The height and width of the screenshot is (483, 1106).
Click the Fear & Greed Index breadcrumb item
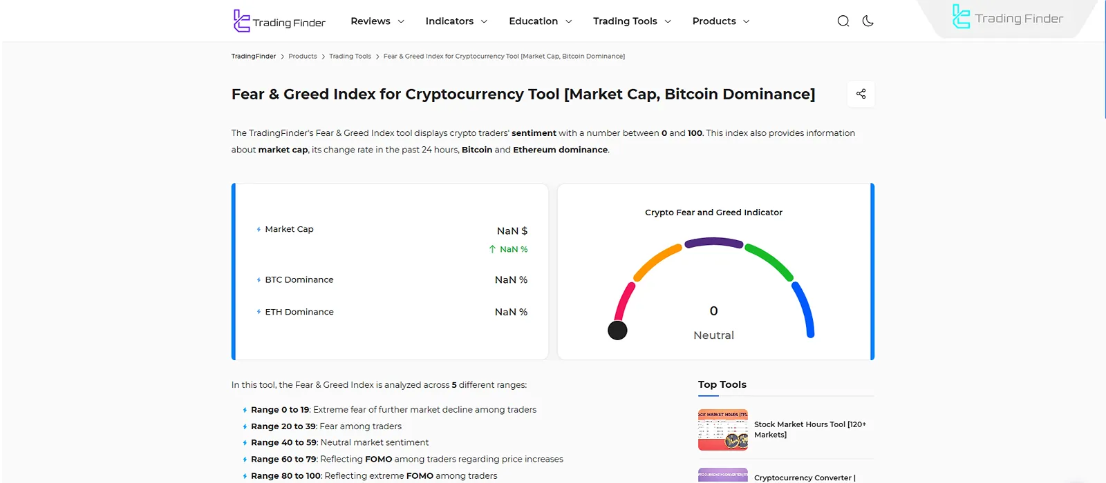504,57
